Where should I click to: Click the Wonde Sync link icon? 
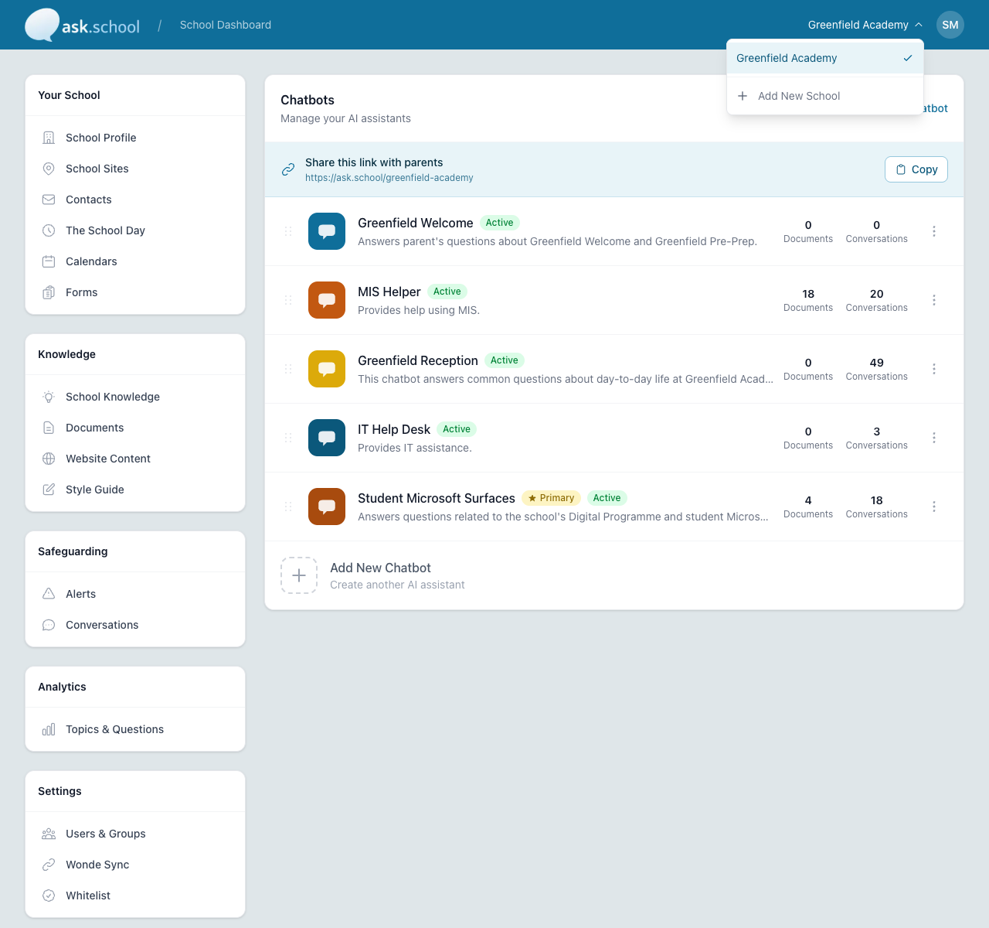coord(49,865)
